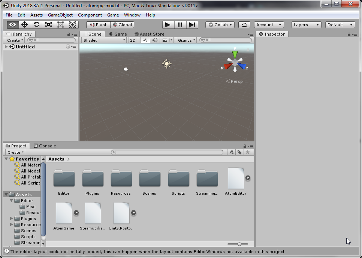Click the Step frame button
Screen dimensions: 362x258
[192, 25]
